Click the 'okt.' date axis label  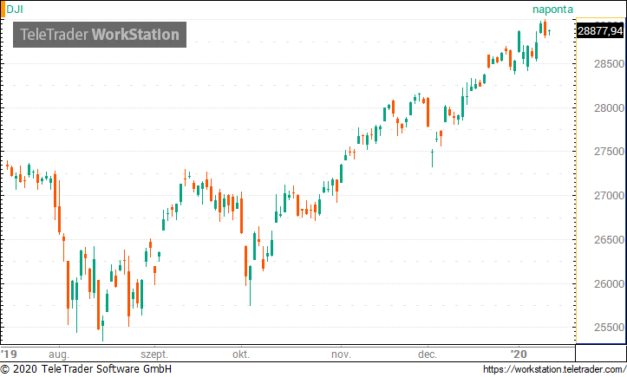[x=241, y=354]
